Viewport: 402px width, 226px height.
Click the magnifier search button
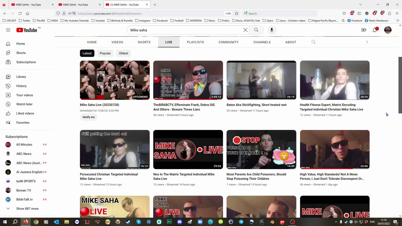pyautogui.click(x=256, y=30)
